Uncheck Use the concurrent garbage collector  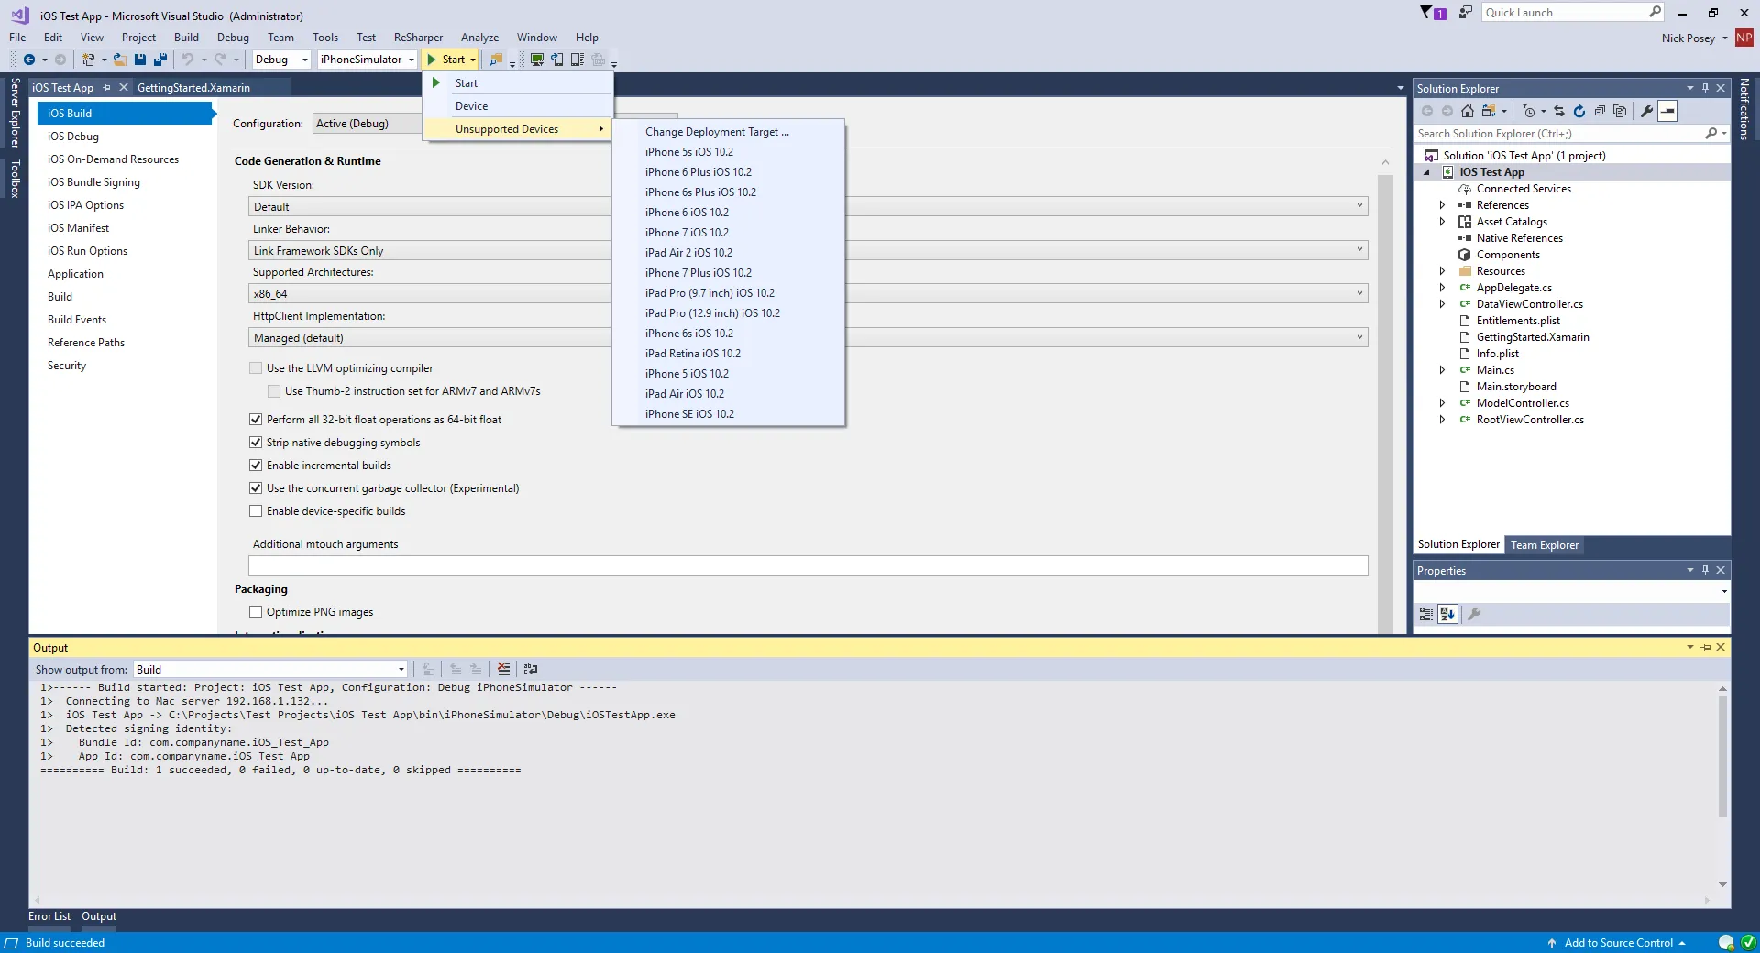(x=256, y=488)
